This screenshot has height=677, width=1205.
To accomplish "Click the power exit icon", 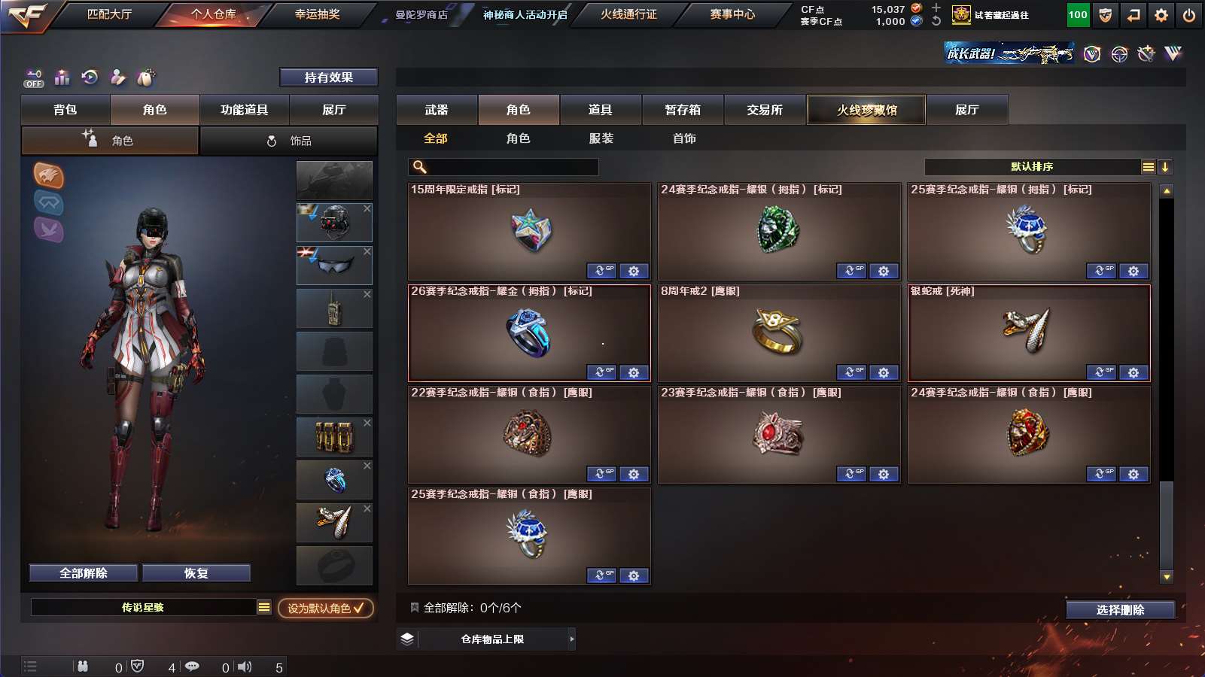I will click(x=1189, y=15).
